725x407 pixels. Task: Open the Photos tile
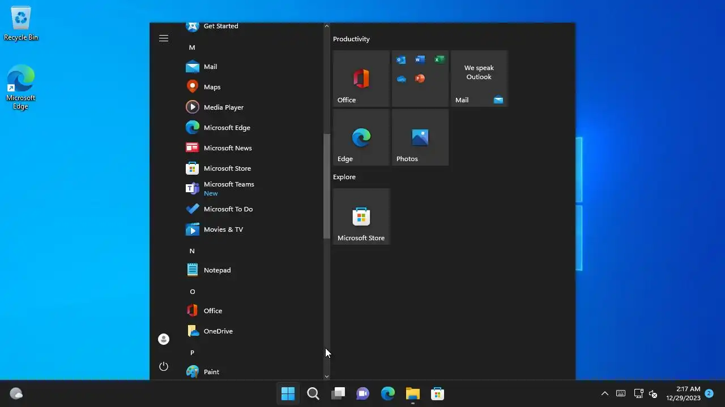pyautogui.click(x=420, y=137)
